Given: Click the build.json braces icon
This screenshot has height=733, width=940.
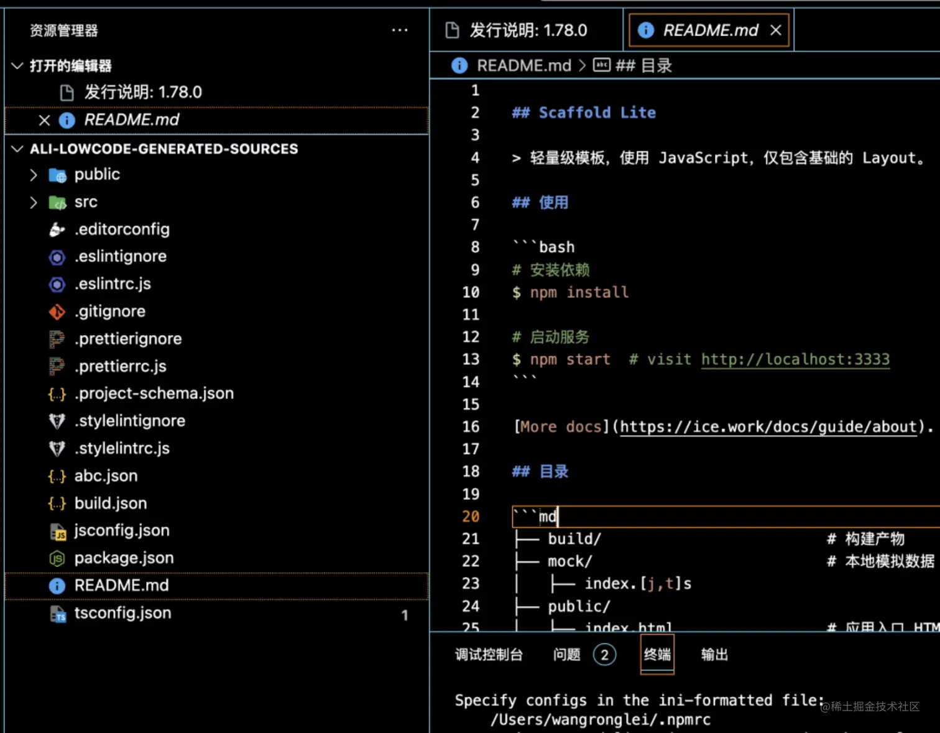Looking at the screenshot, I should click(57, 504).
